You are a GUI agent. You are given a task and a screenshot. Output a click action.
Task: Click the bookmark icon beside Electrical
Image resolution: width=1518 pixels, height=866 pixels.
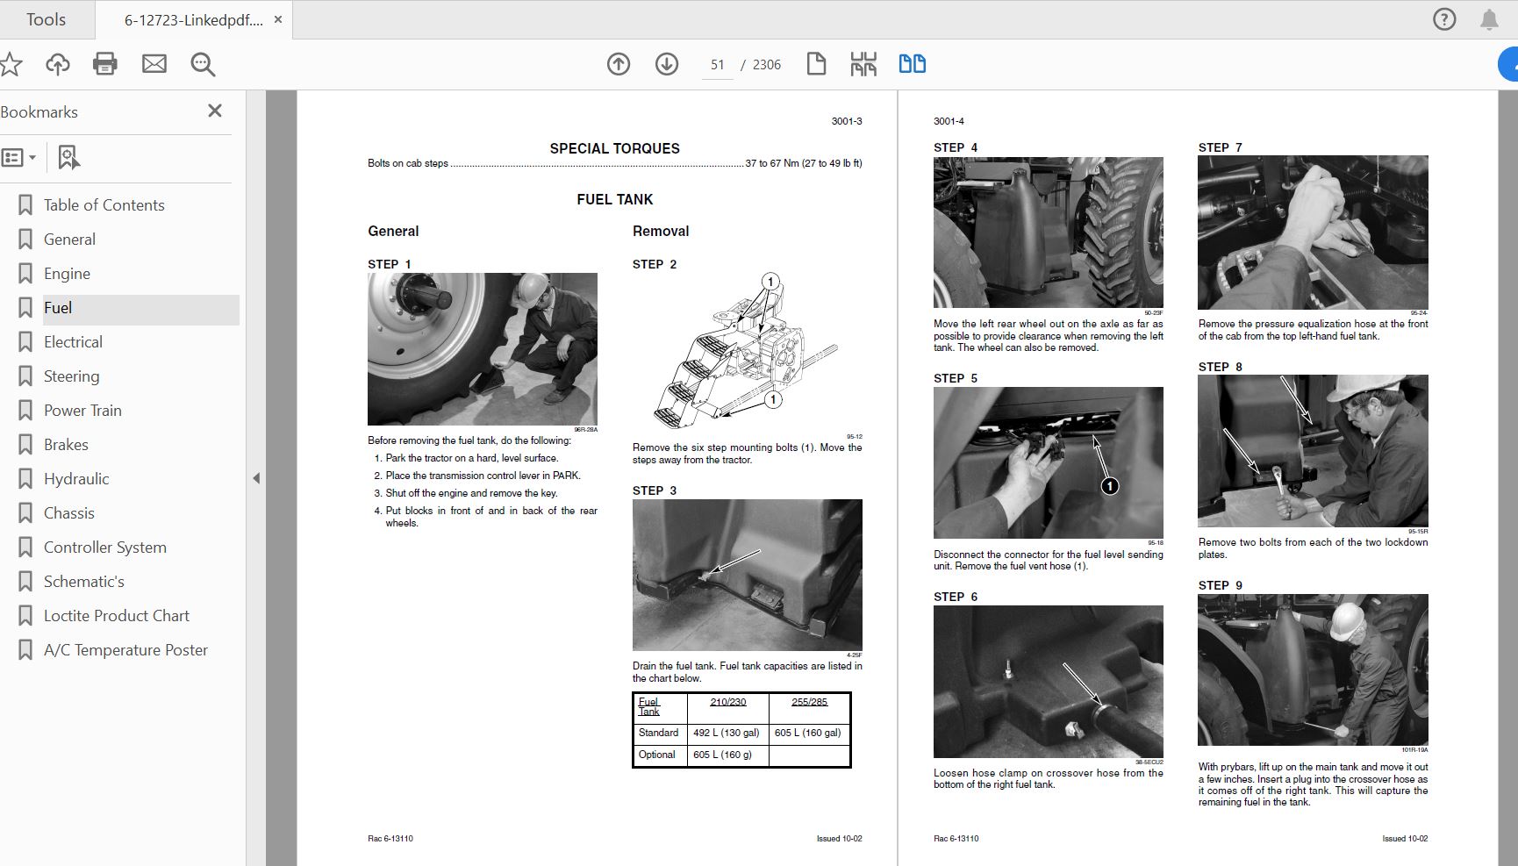(25, 342)
